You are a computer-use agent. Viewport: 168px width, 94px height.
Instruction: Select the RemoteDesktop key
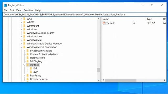(39, 79)
